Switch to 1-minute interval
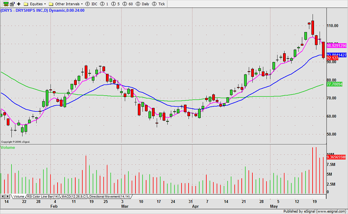The height and width of the screenshot is (214, 348). (104, 4)
